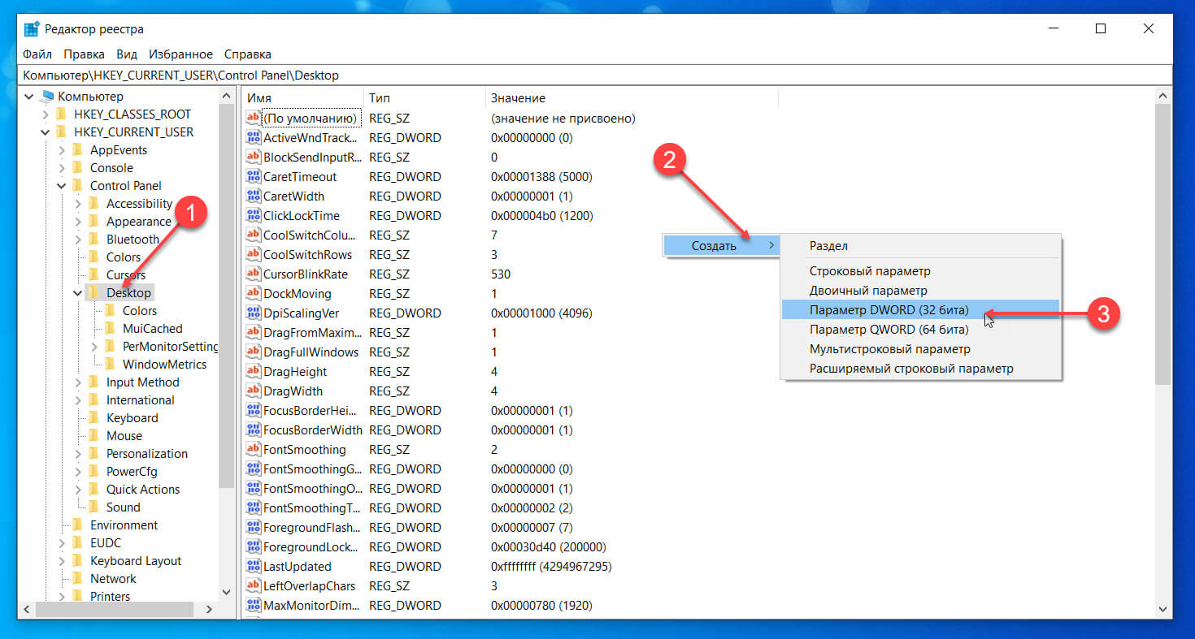Click the string icon next to FontSmoothing
Viewport: 1195px width, 639px height.
253,450
